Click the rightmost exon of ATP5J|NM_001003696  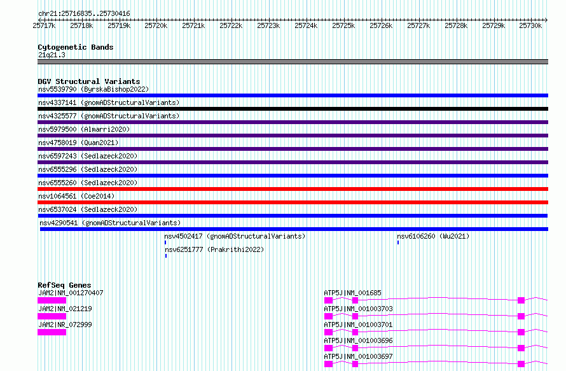tap(521, 348)
